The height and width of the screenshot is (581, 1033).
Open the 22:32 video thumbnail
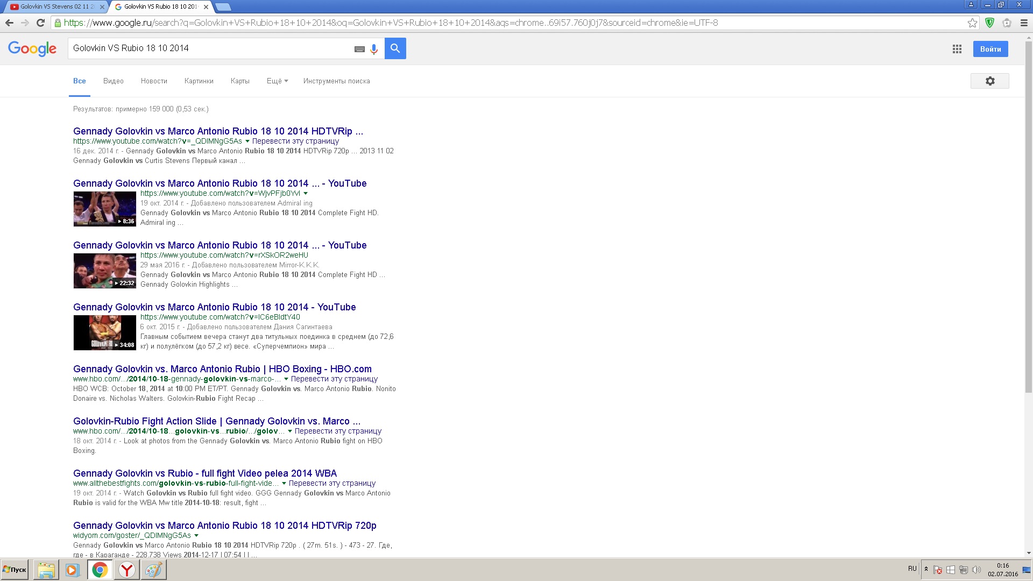105,271
